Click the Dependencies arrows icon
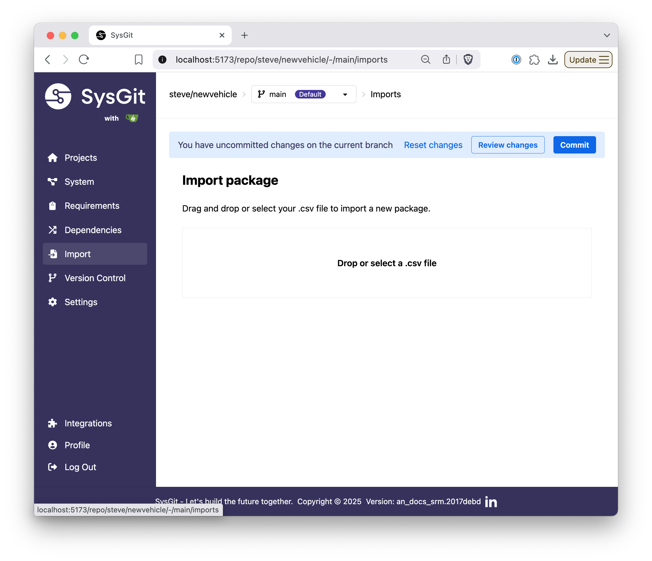Viewport: 652px width, 561px height. [x=53, y=230]
